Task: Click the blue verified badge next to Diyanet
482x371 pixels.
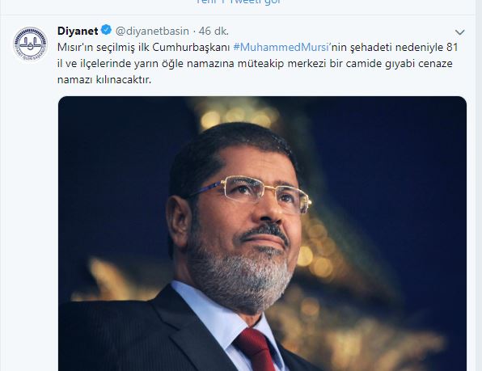Action: point(107,30)
